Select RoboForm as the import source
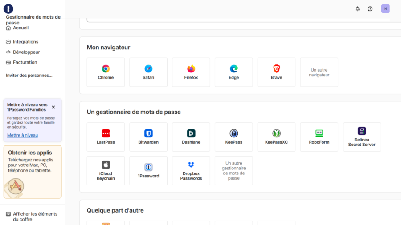The image size is (401, 225). point(319,137)
